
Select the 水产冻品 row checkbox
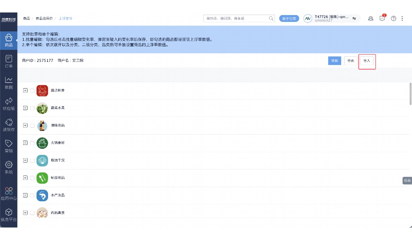[x=32, y=195]
